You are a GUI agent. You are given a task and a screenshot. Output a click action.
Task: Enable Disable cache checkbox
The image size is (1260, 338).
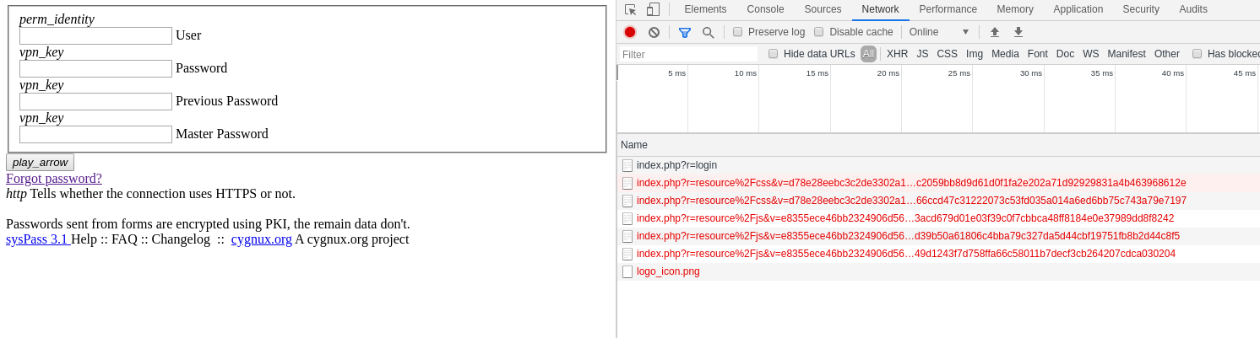pyautogui.click(x=818, y=32)
